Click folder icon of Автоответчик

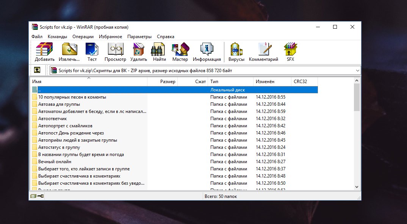35,119
